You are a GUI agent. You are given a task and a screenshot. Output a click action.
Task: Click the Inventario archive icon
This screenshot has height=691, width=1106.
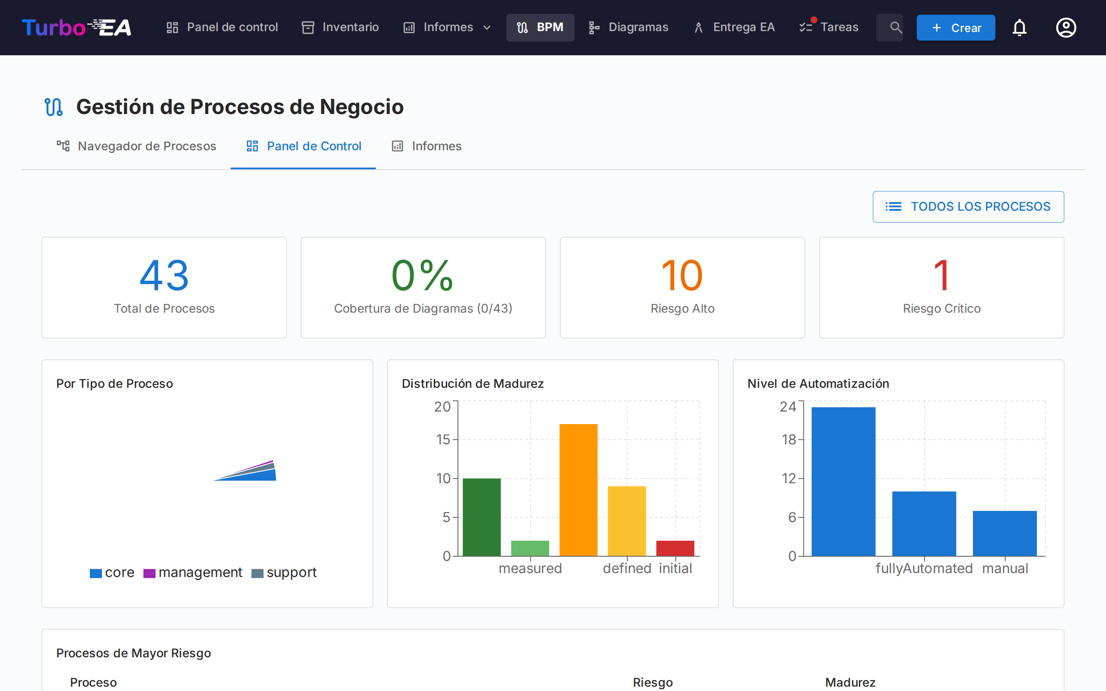click(308, 27)
